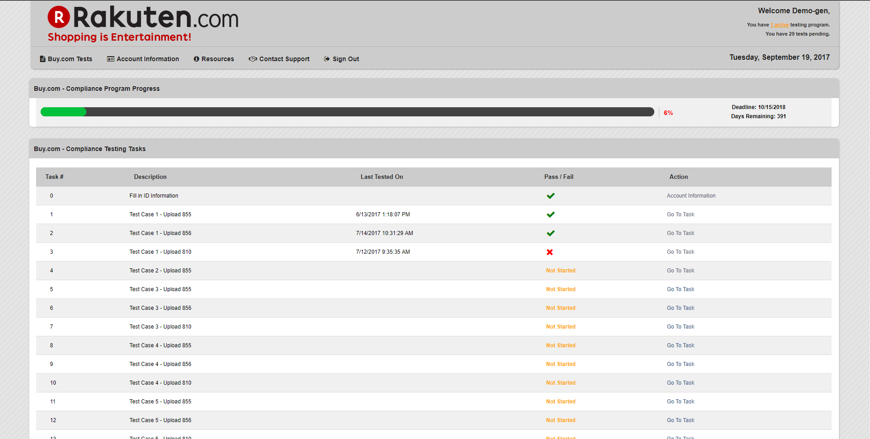Go To Task for Test Case 5 - Upload 855
Screen dimensions: 870x439
coord(680,402)
